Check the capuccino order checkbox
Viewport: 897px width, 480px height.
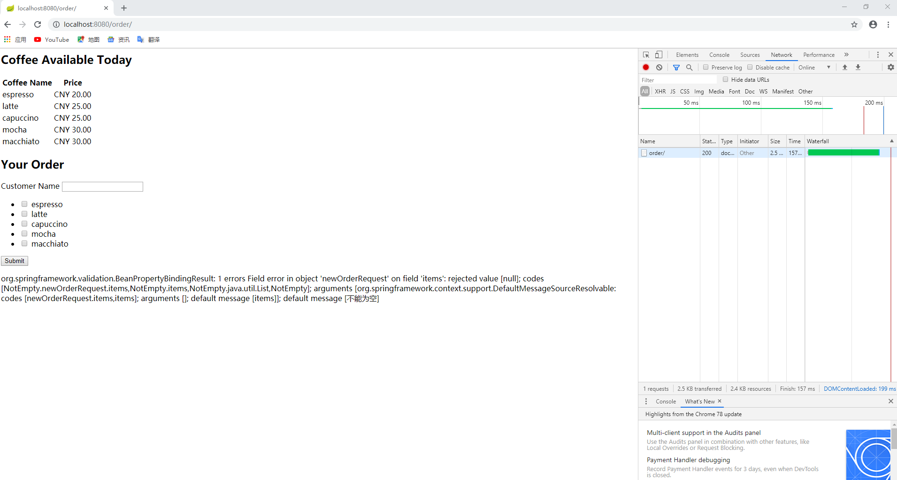pyautogui.click(x=24, y=224)
